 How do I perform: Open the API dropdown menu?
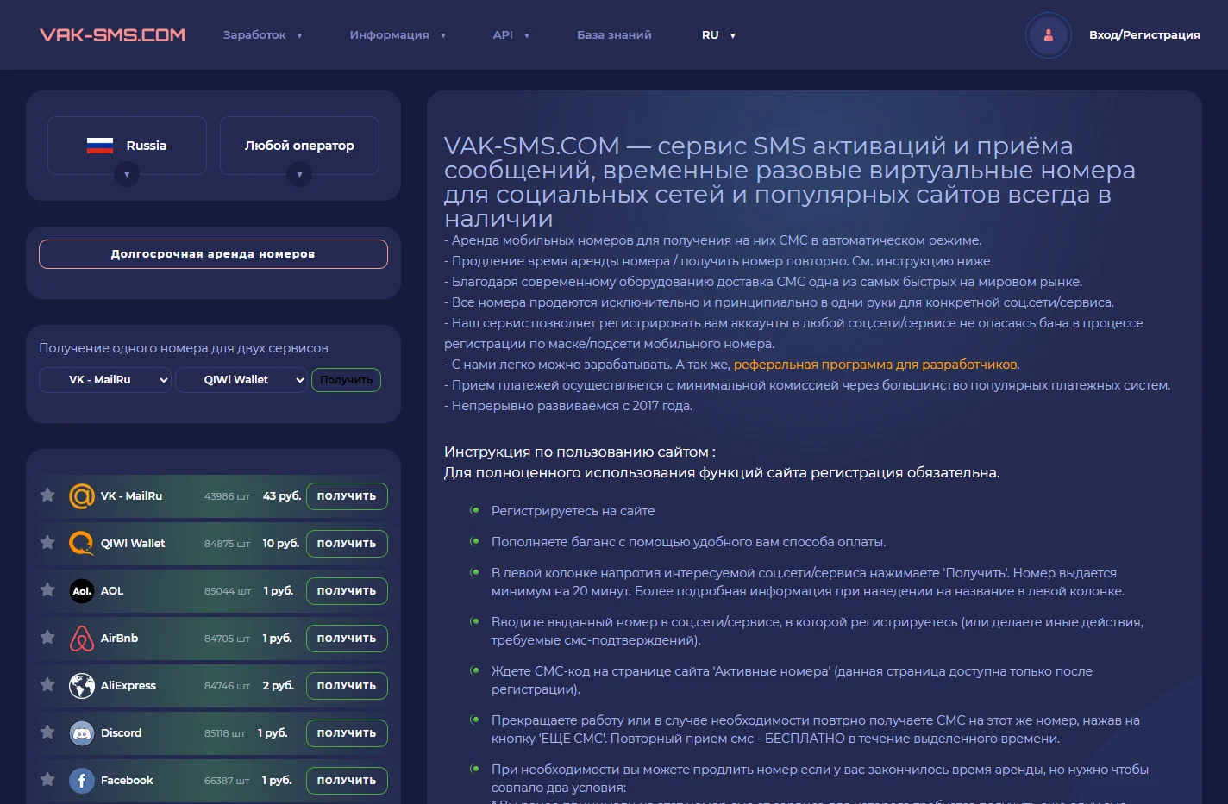pyautogui.click(x=511, y=35)
